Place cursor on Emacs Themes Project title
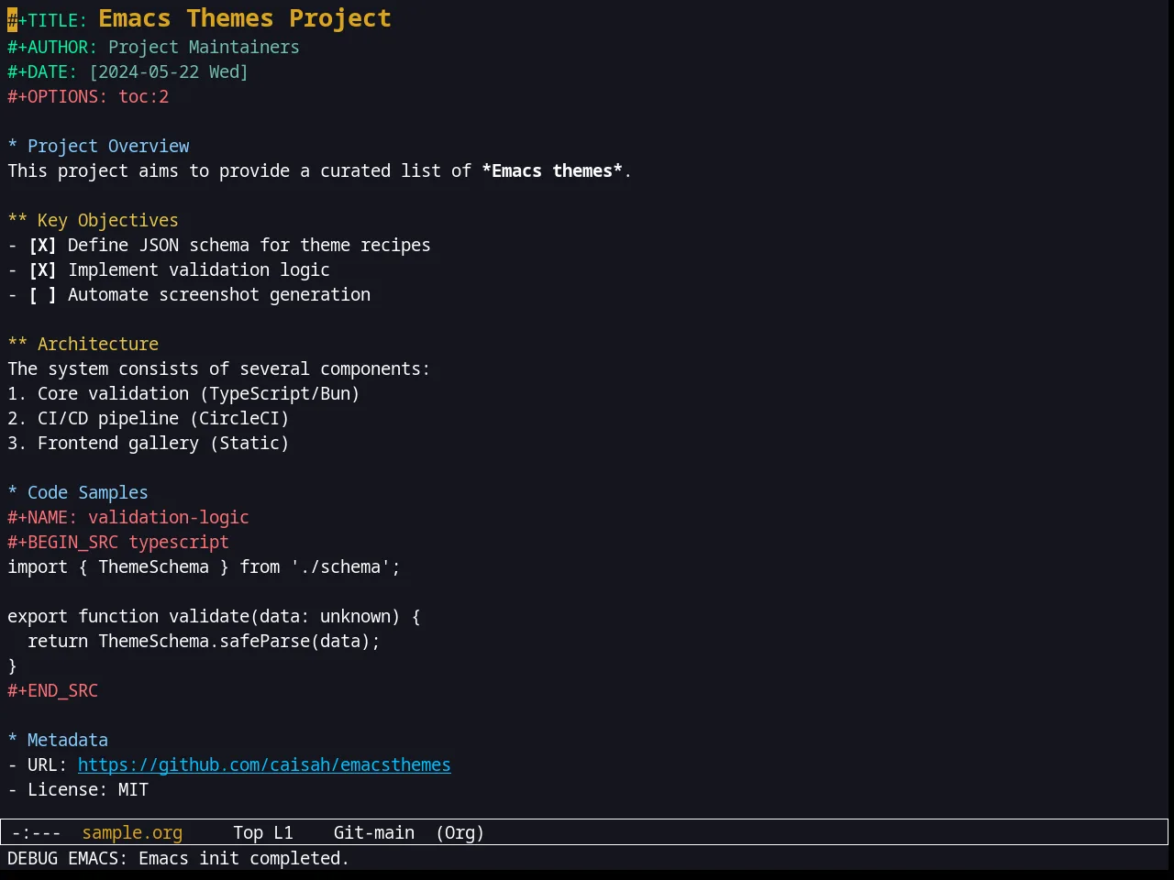 (x=245, y=18)
